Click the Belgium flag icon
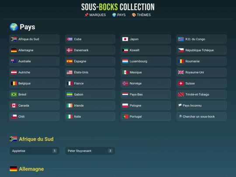This screenshot has width=236, height=177. coord(14,83)
